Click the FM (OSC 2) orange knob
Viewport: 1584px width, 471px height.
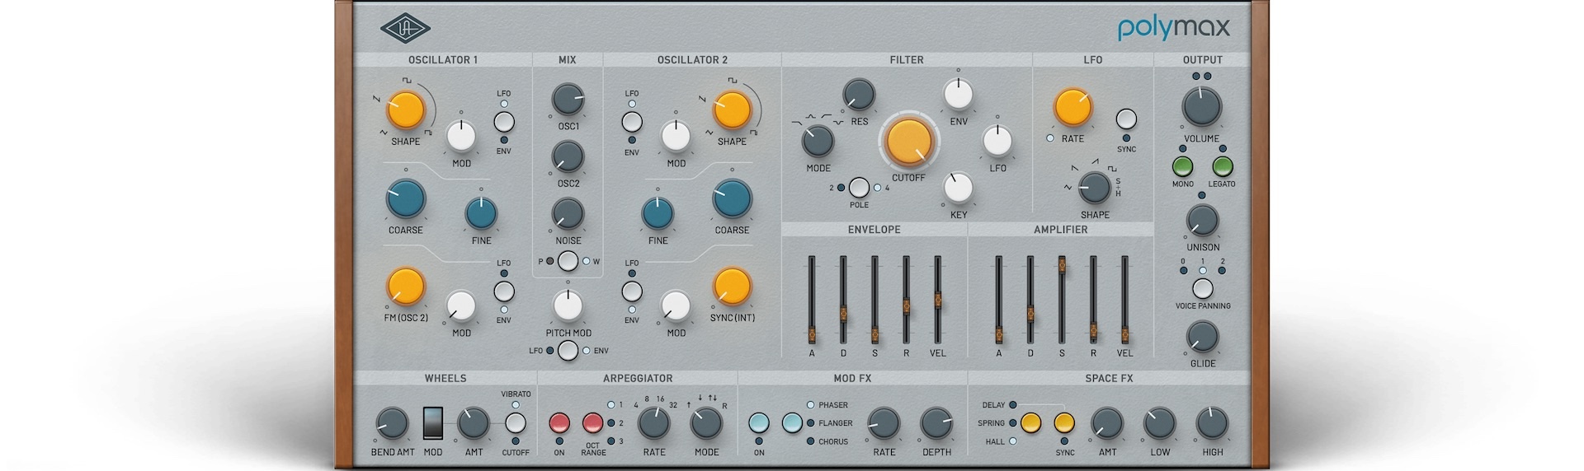[406, 286]
